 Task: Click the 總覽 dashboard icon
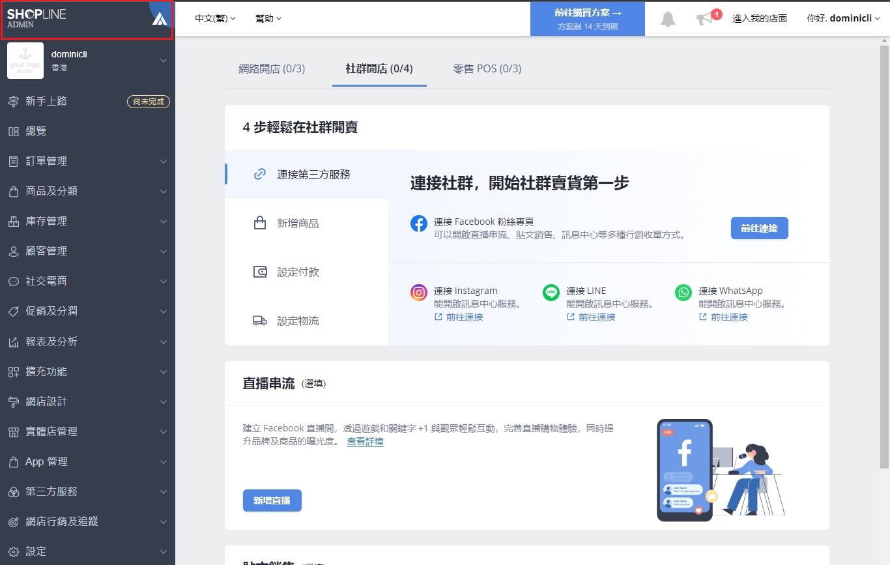pyautogui.click(x=14, y=132)
